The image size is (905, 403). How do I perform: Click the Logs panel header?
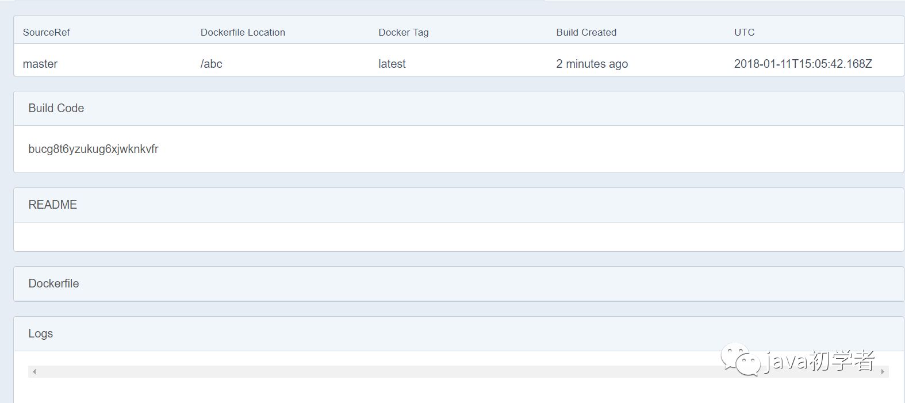click(x=458, y=333)
